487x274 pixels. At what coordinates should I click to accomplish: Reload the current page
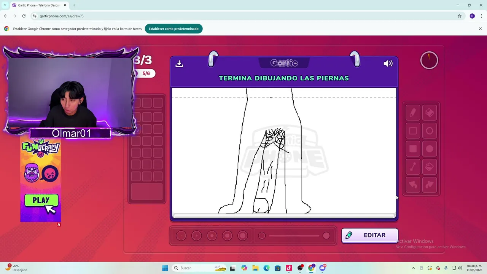point(24,16)
